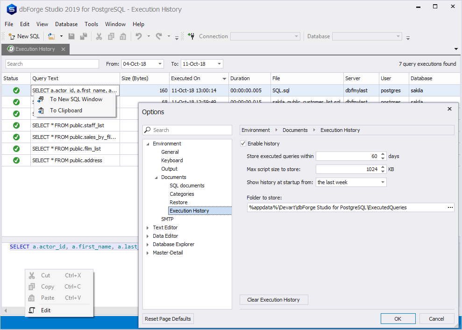Click the Undo arrow icon

coord(138,36)
